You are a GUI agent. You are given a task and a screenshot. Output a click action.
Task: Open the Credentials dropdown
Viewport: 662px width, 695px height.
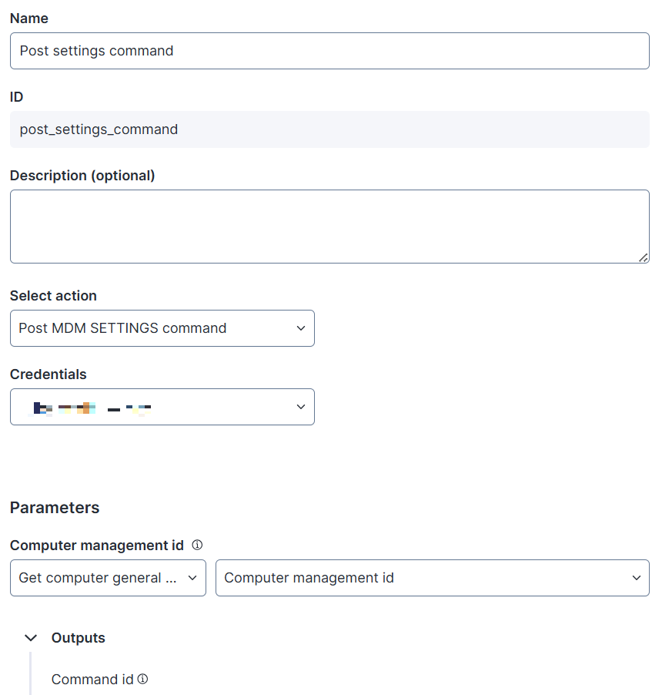162,407
